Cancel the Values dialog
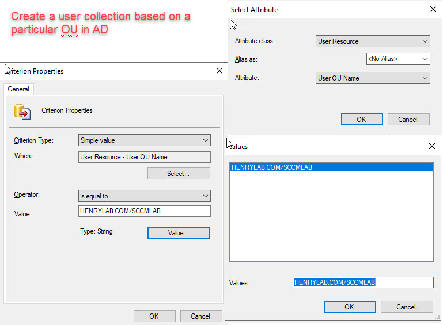This screenshot has width=443, height=325. [407, 307]
